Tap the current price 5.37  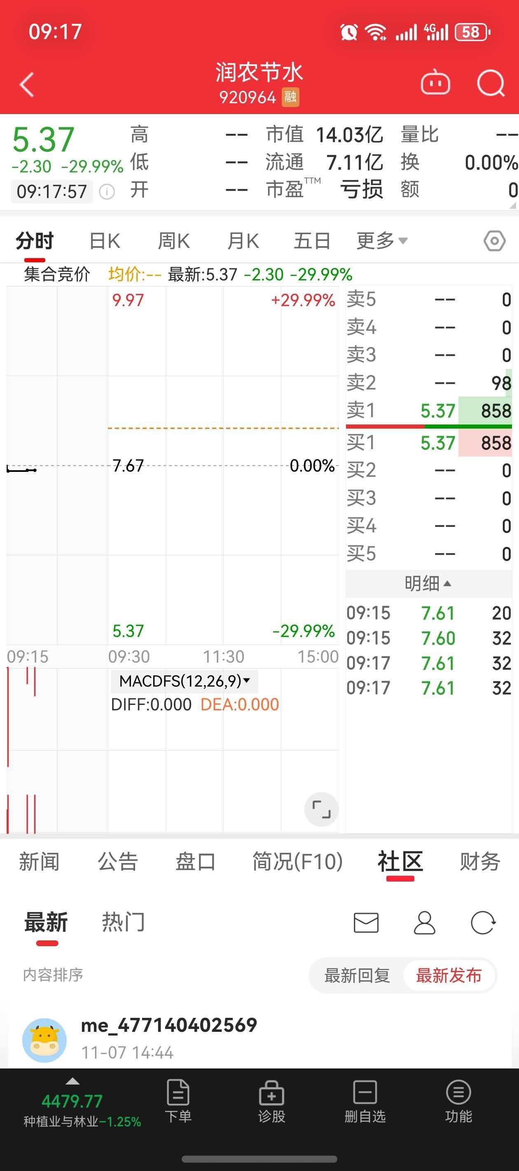click(43, 139)
